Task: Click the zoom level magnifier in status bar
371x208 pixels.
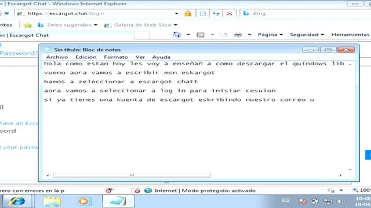Action: (355, 190)
